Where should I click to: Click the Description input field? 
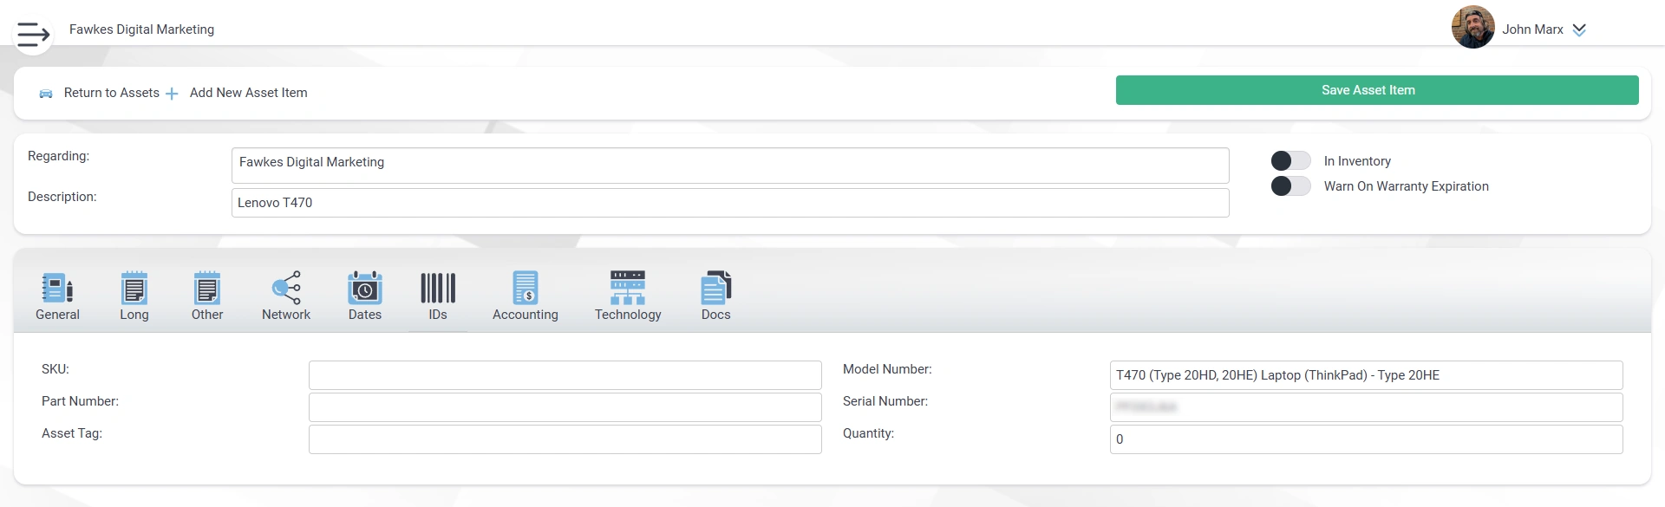(x=730, y=203)
